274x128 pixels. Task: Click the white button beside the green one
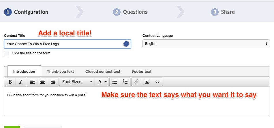[x=42, y=127]
